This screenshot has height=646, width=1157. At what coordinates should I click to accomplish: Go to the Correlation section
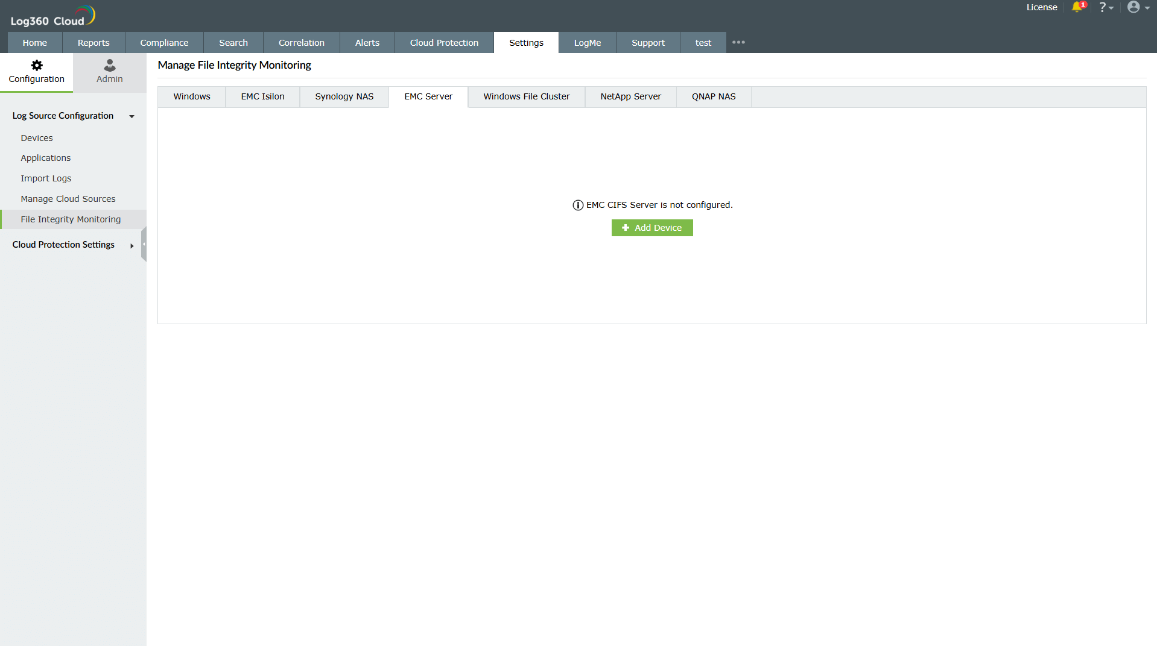[301, 42]
